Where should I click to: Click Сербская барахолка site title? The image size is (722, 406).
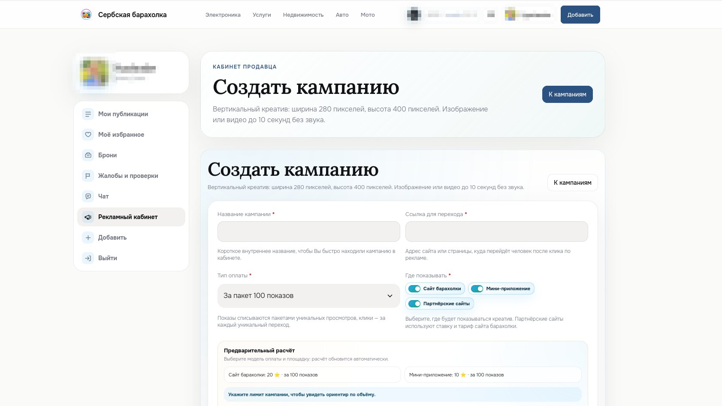click(x=132, y=15)
